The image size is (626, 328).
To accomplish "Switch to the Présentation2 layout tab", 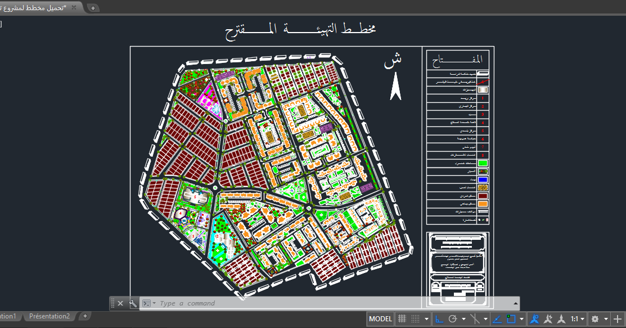I will [49, 316].
